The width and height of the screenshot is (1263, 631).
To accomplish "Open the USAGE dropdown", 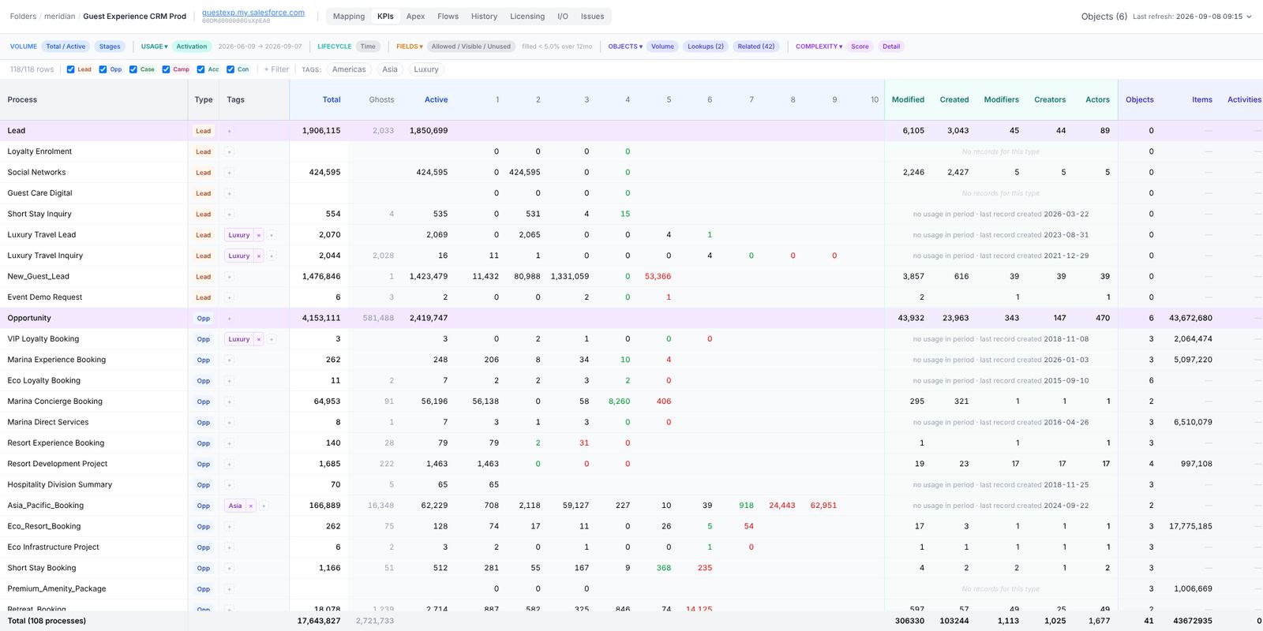I will (x=154, y=47).
